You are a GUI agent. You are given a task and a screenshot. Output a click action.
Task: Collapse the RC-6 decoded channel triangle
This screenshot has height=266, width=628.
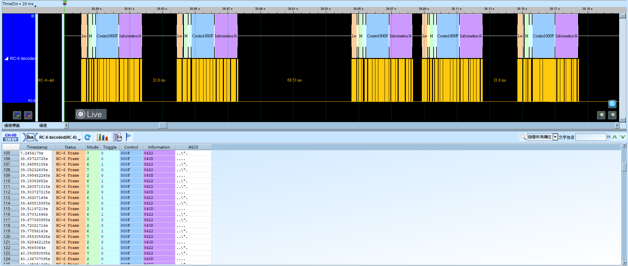coord(6,59)
